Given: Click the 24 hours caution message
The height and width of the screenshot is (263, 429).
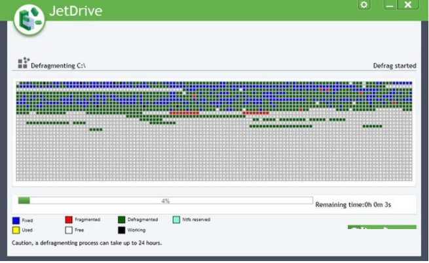Looking at the screenshot, I should coord(86,243).
